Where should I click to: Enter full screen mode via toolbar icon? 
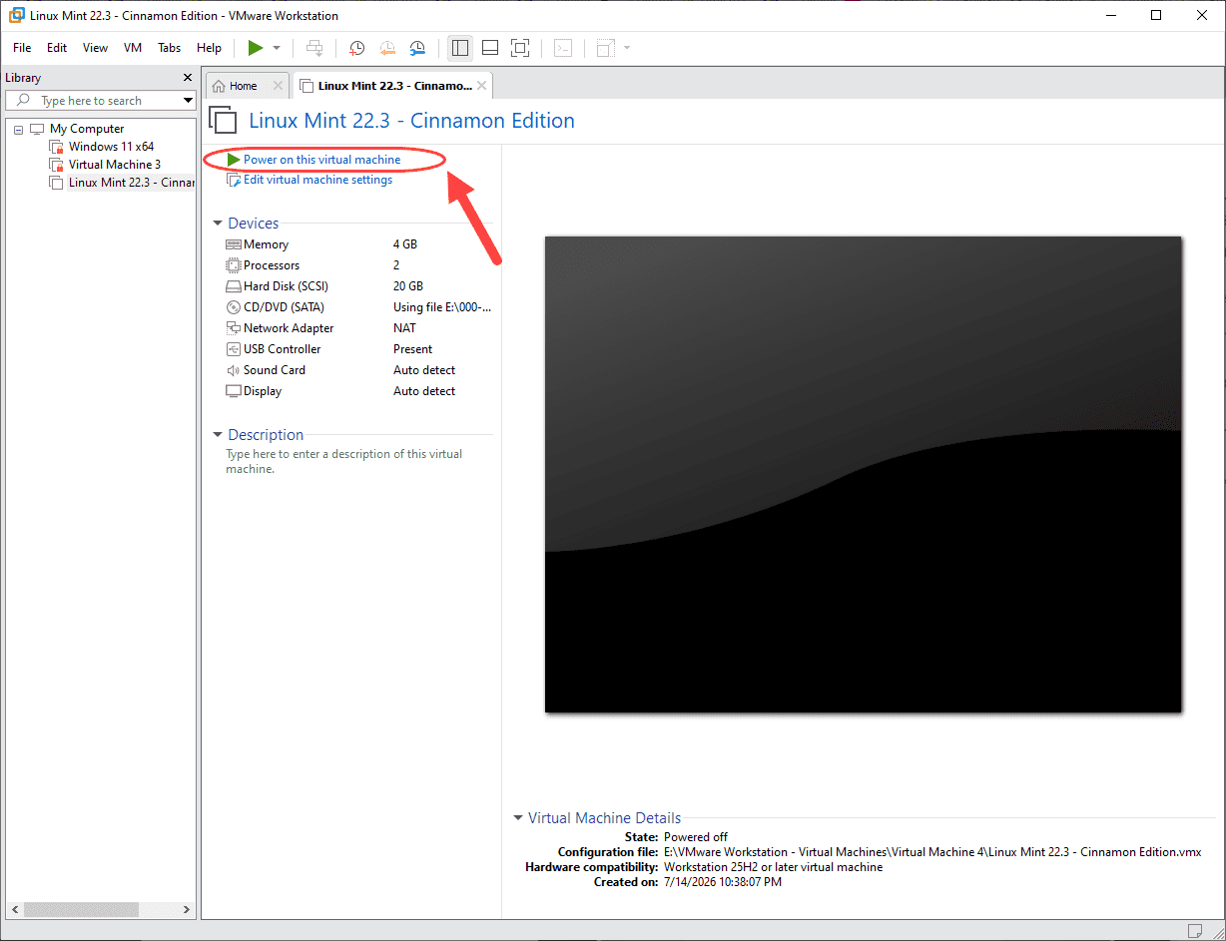point(519,48)
